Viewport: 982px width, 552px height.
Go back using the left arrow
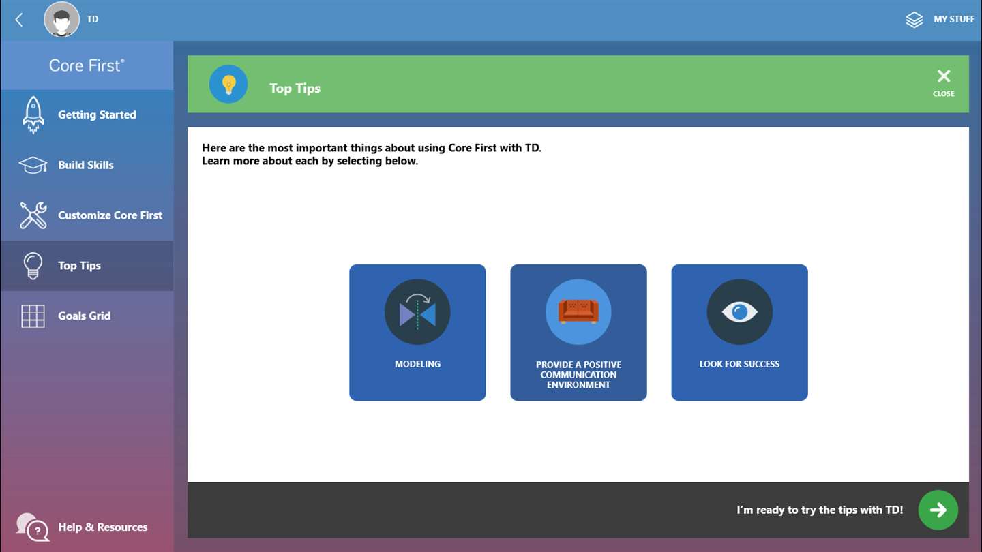[x=19, y=20]
